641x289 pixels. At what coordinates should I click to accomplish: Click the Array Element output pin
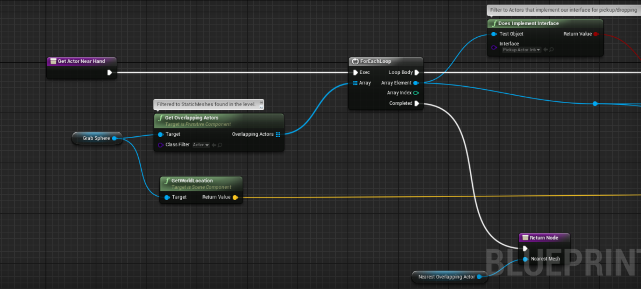(x=416, y=83)
